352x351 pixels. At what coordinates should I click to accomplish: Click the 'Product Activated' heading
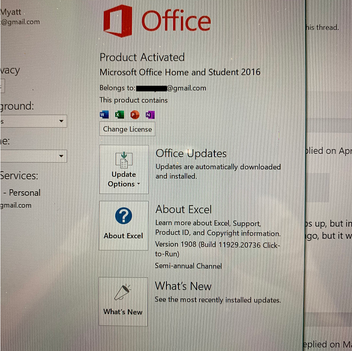(x=142, y=57)
